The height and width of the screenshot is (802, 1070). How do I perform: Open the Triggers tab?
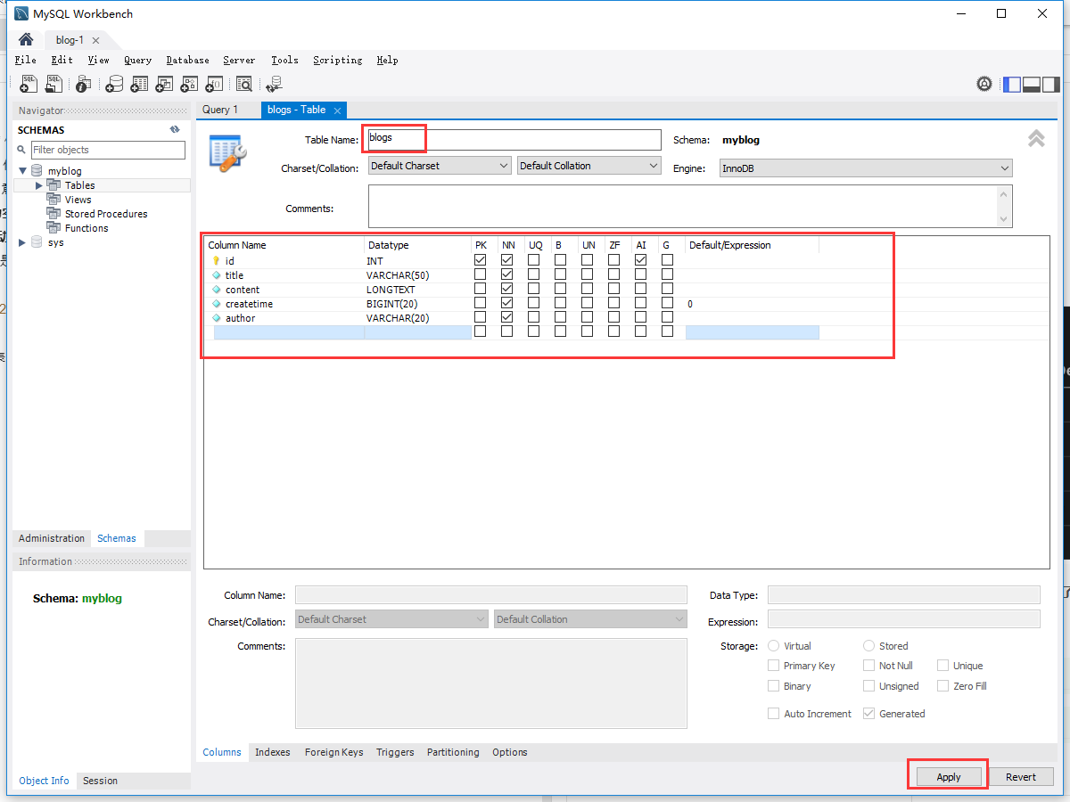[395, 752]
